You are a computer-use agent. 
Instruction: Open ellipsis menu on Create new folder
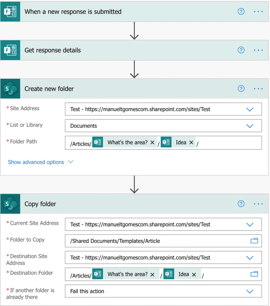pos(258,89)
